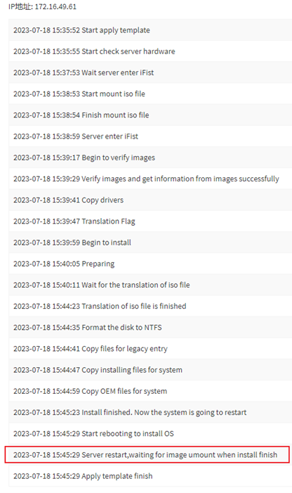Select the 'Start mount iso file' log line
292x493 pixels.
click(150, 94)
